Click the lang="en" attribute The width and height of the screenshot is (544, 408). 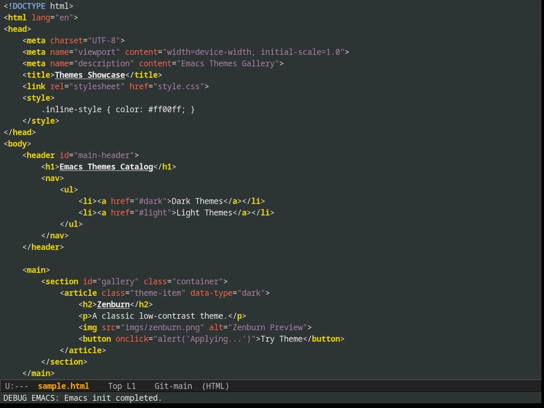tap(53, 17)
